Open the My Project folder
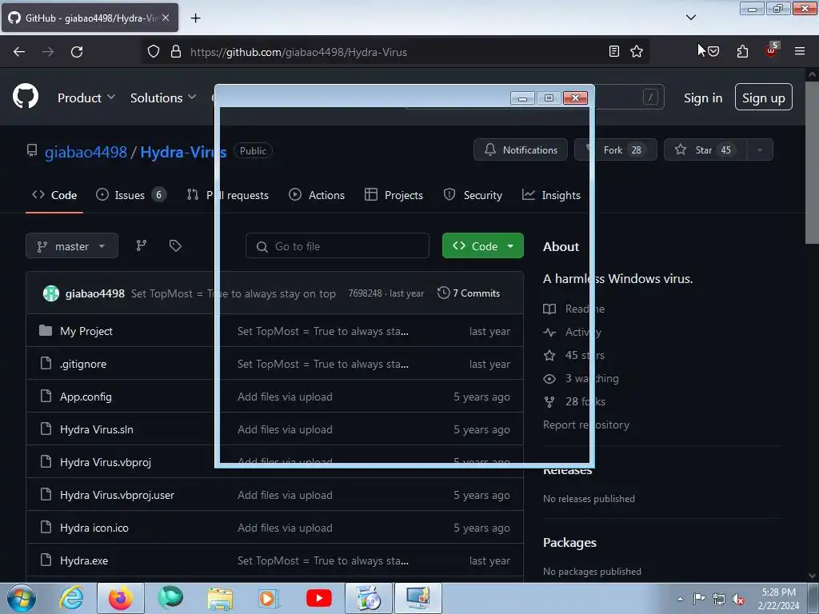This screenshot has height=614, width=819. (x=86, y=331)
